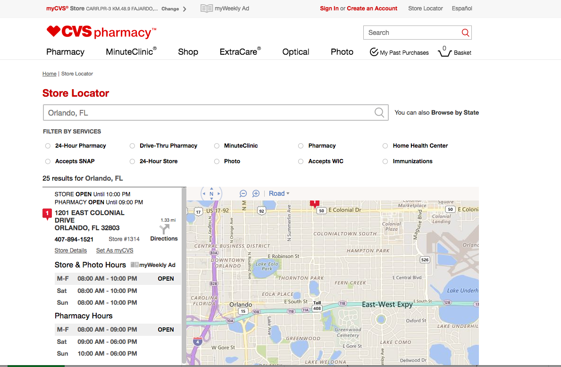Open the Basket cart icon
The image size is (561, 367).
point(444,52)
